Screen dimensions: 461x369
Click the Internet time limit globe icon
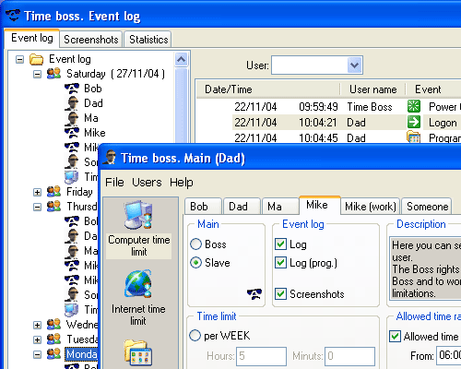(138, 284)
